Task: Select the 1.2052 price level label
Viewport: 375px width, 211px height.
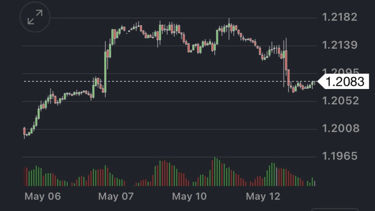Action: coord(339,100)
